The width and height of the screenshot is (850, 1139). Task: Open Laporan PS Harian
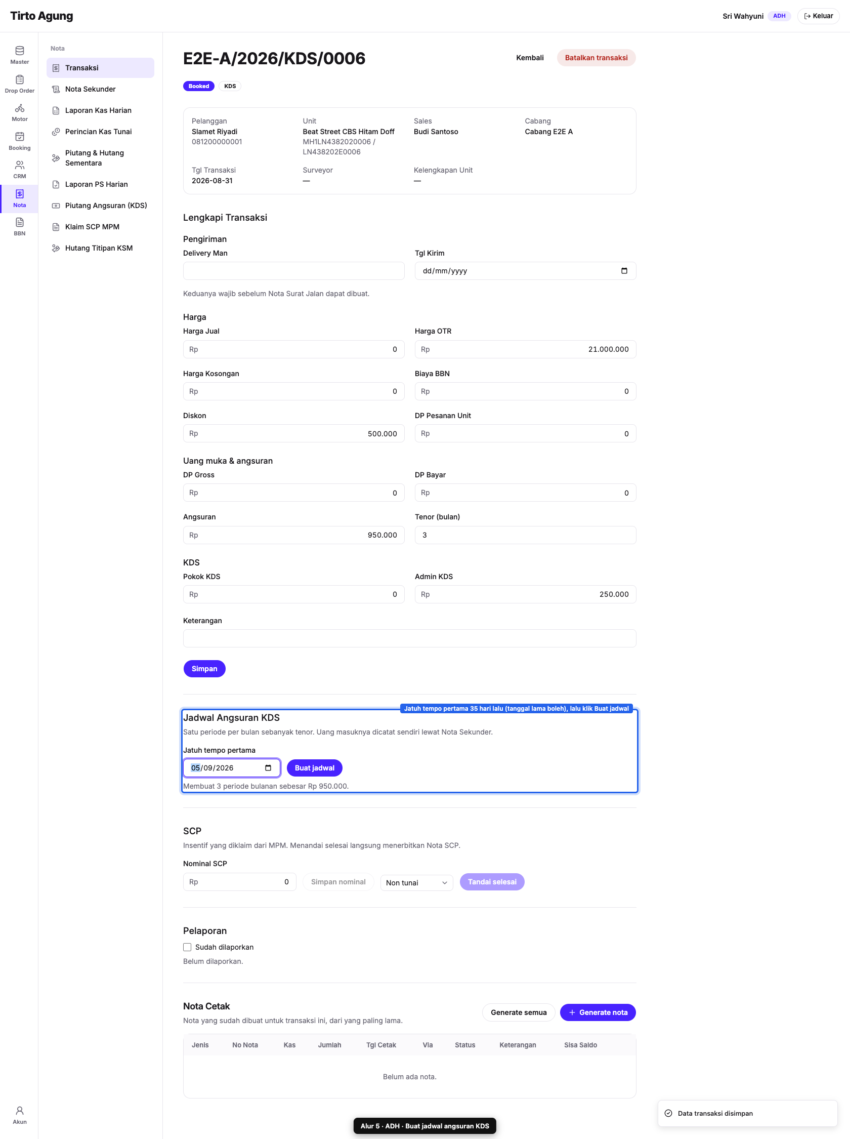(x=100, y=184)
